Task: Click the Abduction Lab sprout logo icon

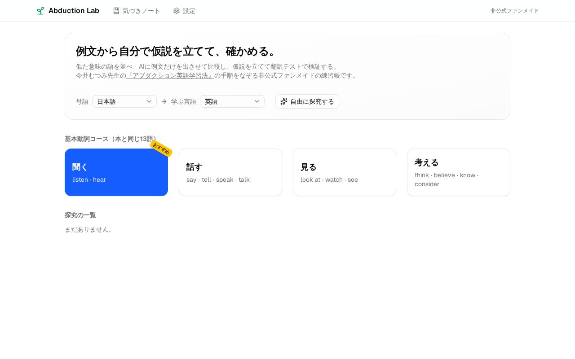Action: (x=40, y=11)
